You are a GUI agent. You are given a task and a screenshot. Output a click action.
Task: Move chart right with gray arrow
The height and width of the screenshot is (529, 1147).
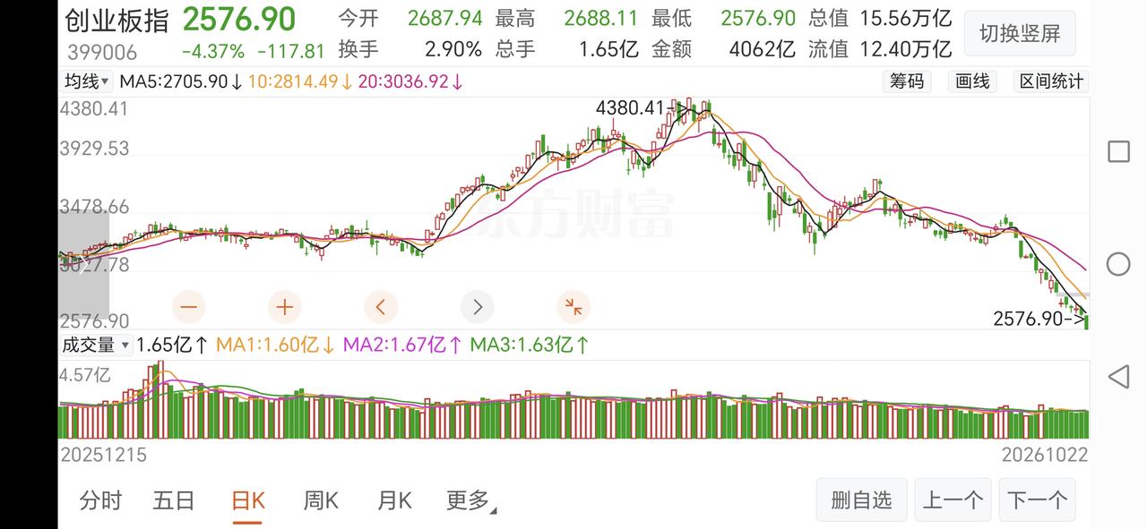(478, 307)
